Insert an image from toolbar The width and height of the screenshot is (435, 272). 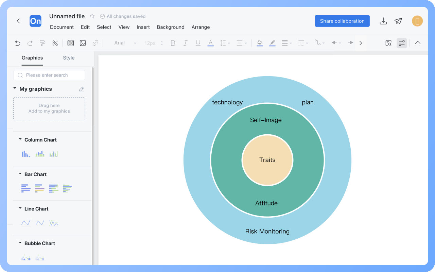coord(83,43)
